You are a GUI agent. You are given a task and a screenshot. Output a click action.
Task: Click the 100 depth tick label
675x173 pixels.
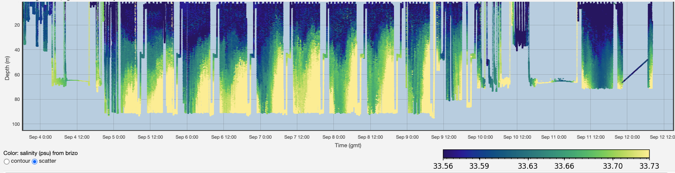click(16, 124)
